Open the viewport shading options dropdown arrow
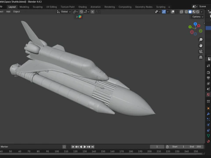Screen dimensions: 211x158 pyautogui.click(x=202, y=12)
